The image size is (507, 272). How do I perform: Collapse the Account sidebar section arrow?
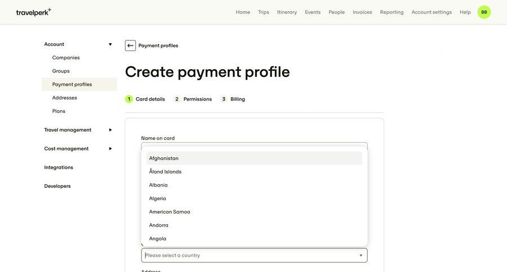(110, 44)
